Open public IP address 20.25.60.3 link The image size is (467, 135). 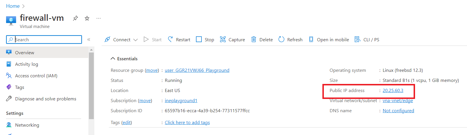[393, 90]
